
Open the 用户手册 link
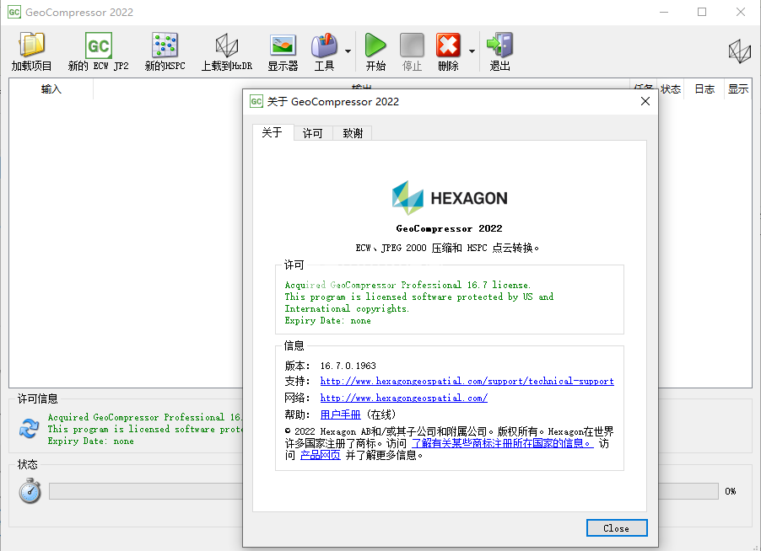point(340,415)
